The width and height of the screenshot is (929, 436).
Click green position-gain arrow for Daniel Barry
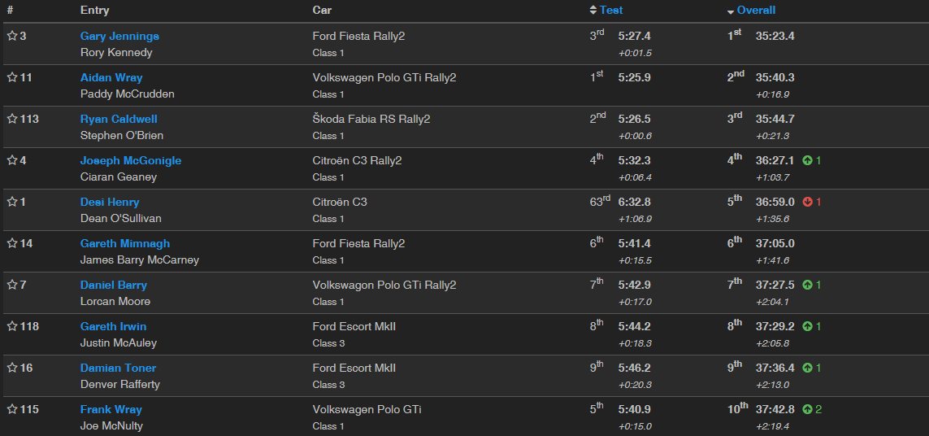tap(807, 285)
